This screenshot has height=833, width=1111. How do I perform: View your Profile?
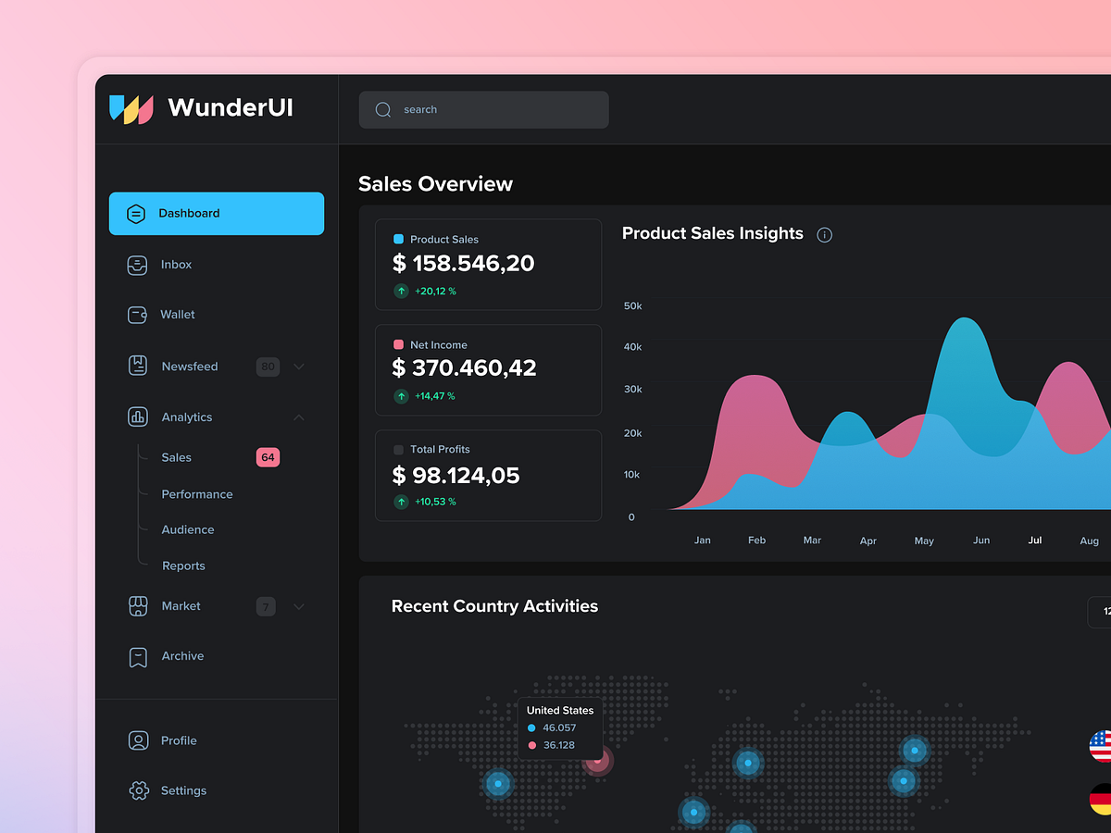coord(179,740)
